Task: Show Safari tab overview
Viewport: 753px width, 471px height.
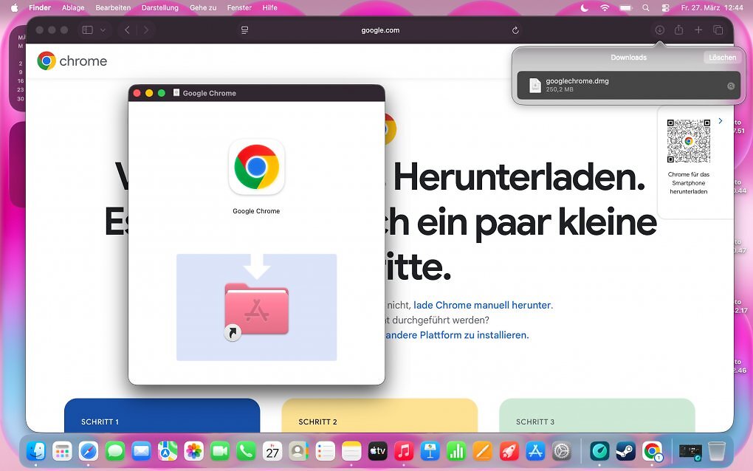Action: tap(718, 30)
